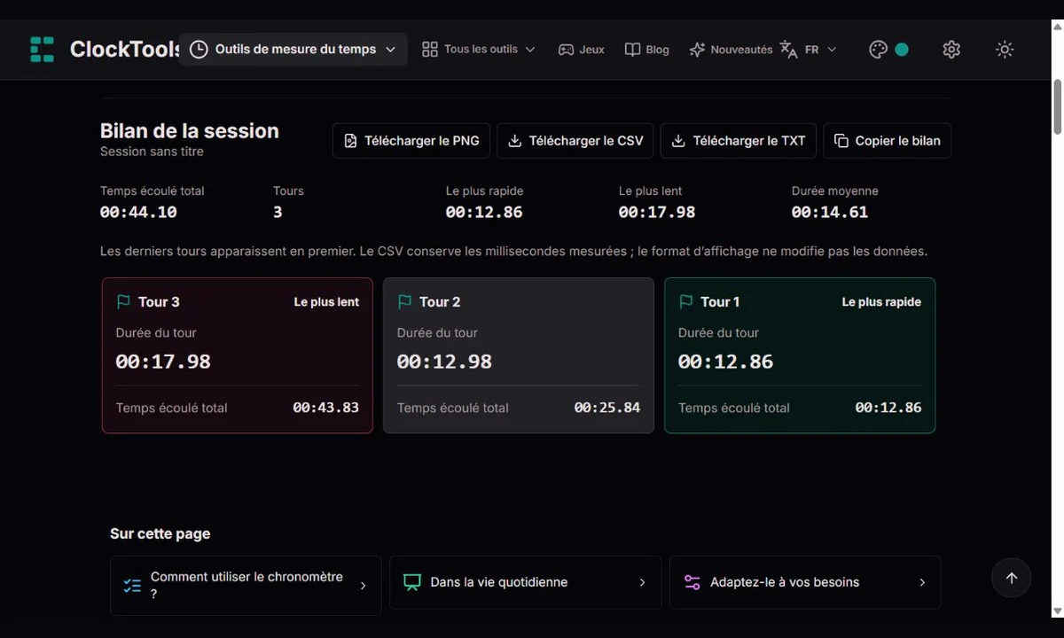The width and height of the screenshot is (1064, 638).
Task: Click the Le plus lent badge on Tour 3
Action: tap(326, 302)
